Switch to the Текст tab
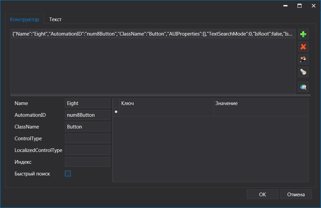Screen dimensions: 321x208 55,19
